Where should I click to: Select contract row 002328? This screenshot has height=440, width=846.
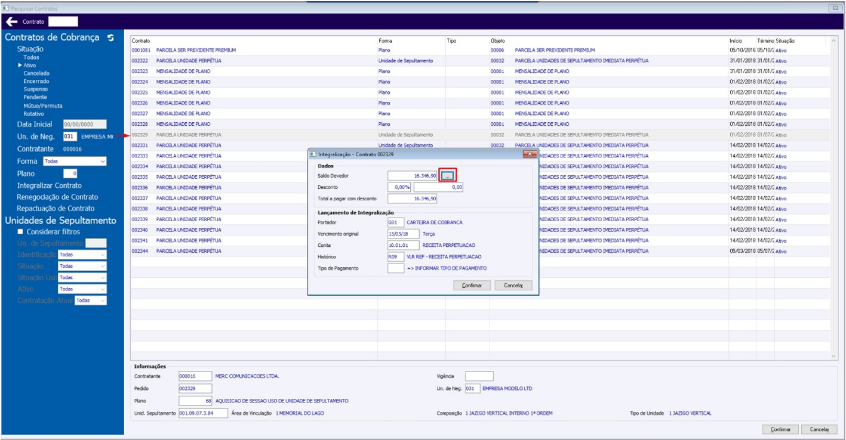(481, 124)
